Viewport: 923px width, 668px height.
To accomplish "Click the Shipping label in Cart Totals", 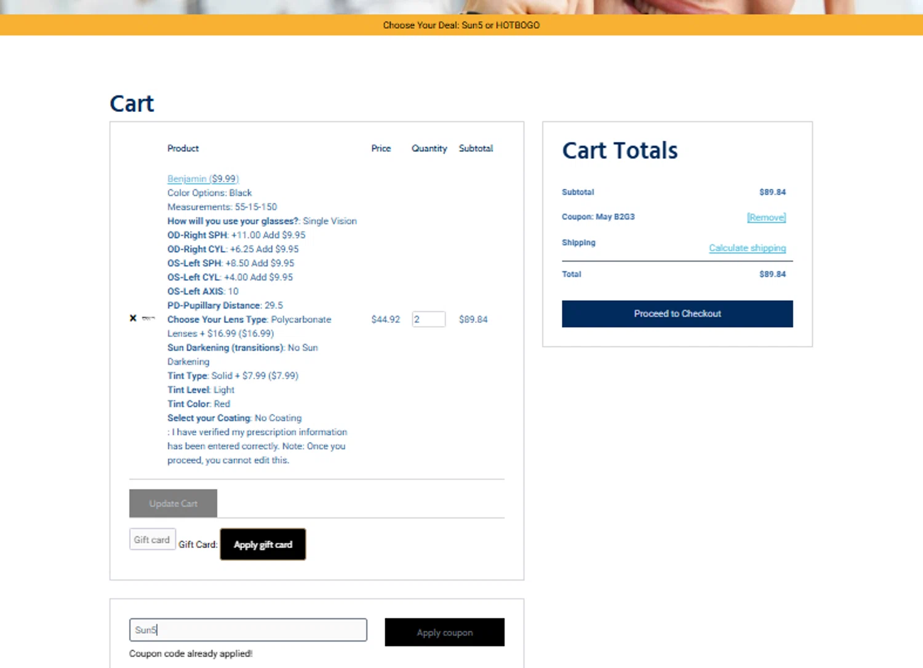I will point(578,242).
